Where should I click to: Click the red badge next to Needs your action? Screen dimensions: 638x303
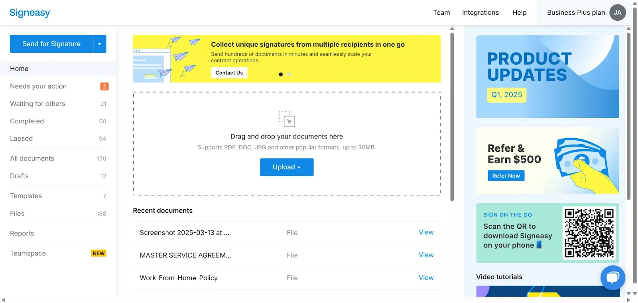(104, 86)
